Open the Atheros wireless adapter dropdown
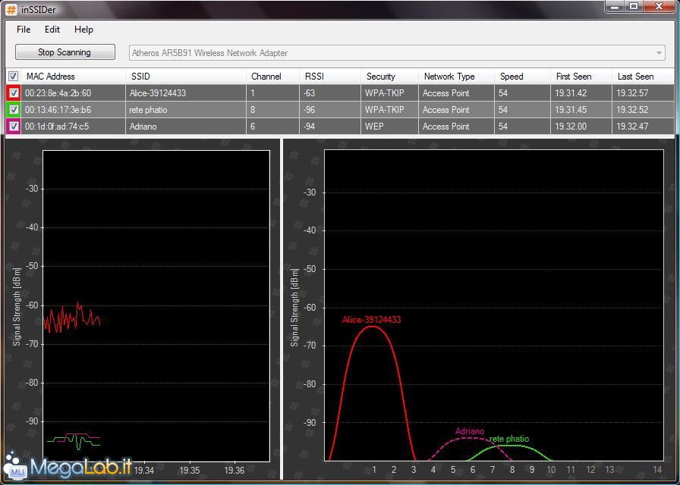Screen dimensions: 680x485 tap(397, 53)
